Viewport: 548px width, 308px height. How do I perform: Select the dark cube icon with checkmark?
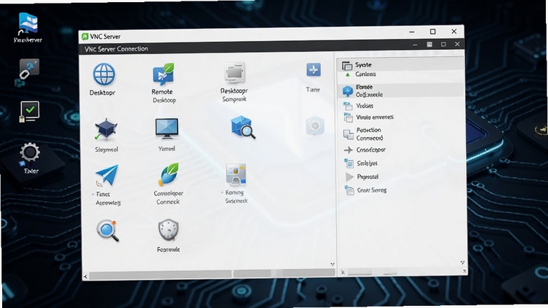pyautogui.click(x=105, y=129)
